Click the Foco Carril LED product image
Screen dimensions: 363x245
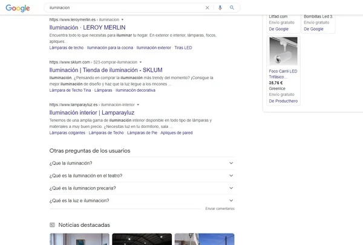(282, 52)
